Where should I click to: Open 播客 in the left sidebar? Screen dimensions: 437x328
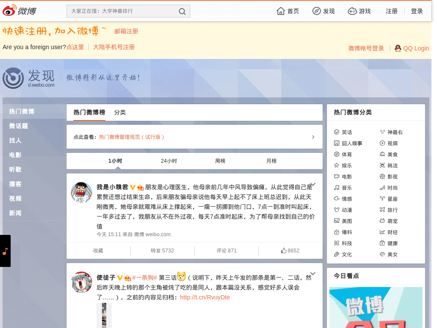tap(15, 184)
